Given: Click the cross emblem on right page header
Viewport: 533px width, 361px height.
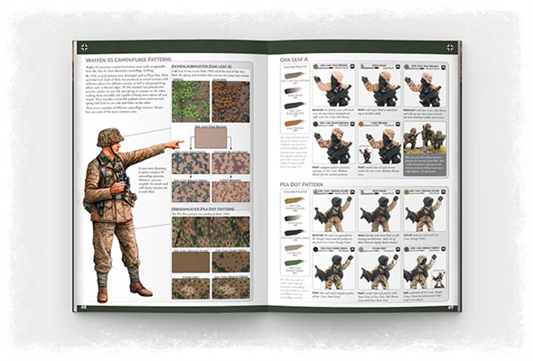Looking at the screenshot, I should 449,48.
